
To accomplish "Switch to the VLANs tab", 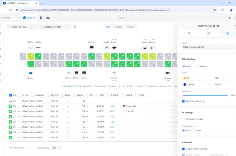I will [x=130, y=27].
